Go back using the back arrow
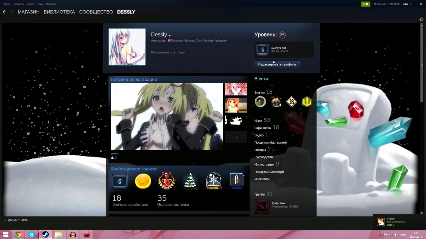Screen dimensions: 426x239 click(x=4, y=12)
